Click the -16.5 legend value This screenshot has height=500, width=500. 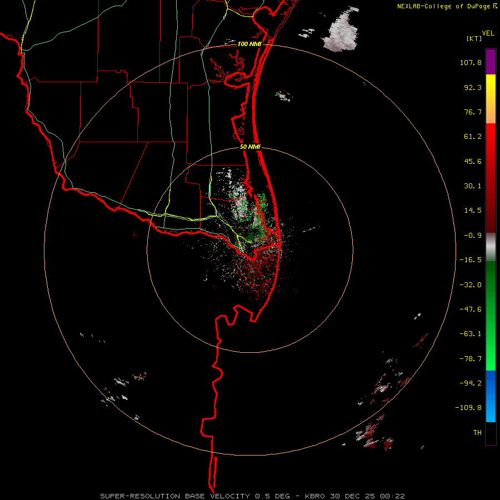click(x=471, y=260)
